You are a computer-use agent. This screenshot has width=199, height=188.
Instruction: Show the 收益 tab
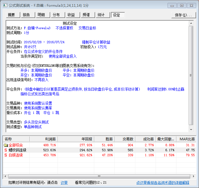tap(73, 15)
